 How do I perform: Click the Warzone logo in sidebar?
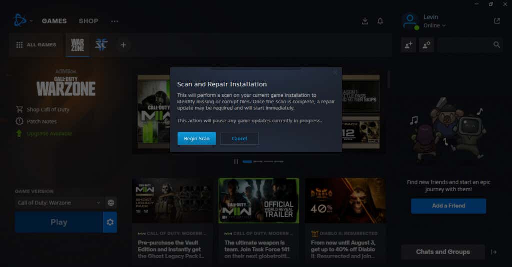pyautogui.click(x=66, y=83)
